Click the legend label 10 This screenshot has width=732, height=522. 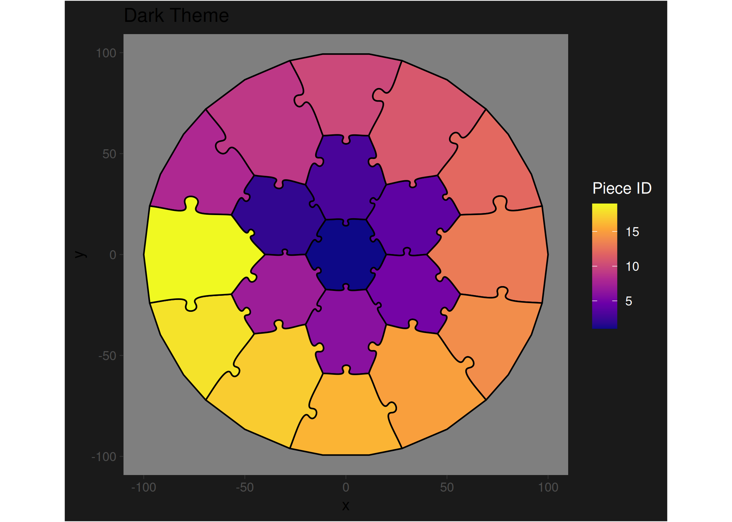[632, 267]
